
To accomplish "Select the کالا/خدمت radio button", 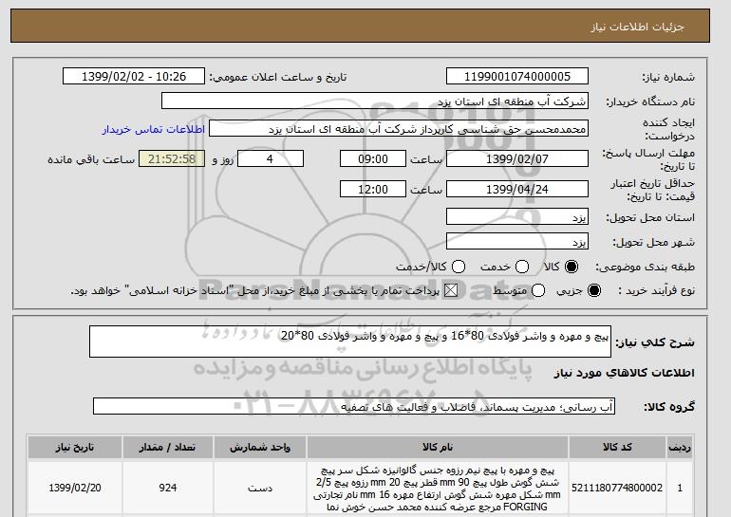I will [x=459, y=267].
